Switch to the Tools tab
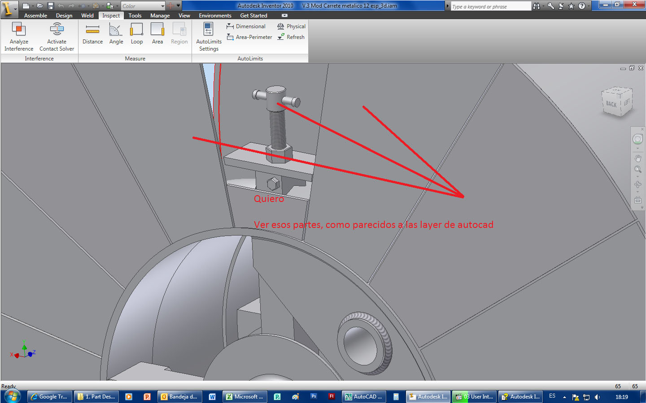This screenshot has width=646, height=403. pos(135,16)
